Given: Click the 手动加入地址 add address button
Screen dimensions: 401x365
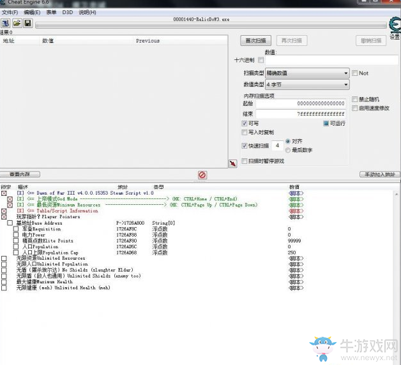Looking at the screenshot, I should [380, 174].
